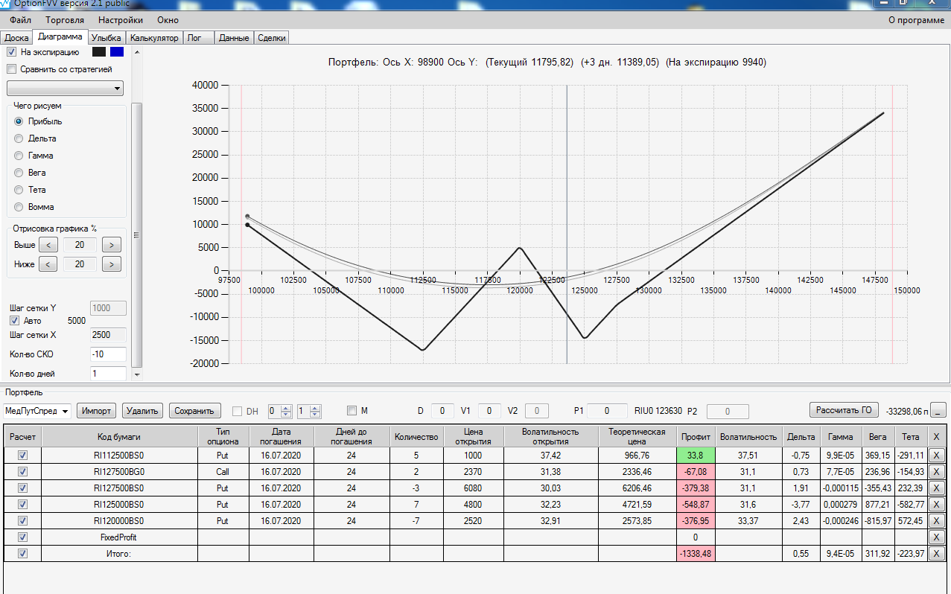Screen dimensions: 951x594
Task: Click the P1 value field
Action: pyautogui.click(x=606, y=411)
